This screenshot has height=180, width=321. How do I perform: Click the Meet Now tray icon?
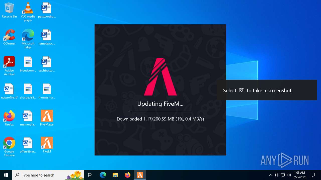[x=277, y=175]
